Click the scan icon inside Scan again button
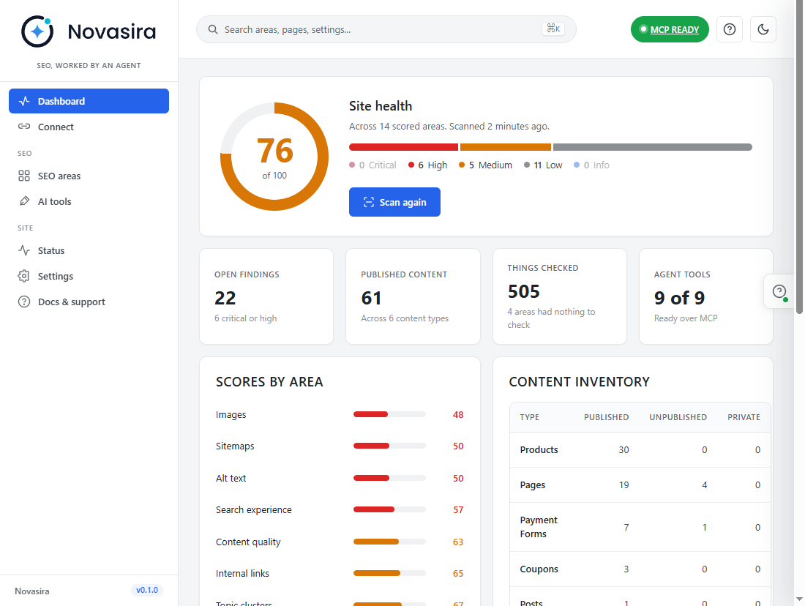This screenshot has width=805, height=606. click(369, 202)
